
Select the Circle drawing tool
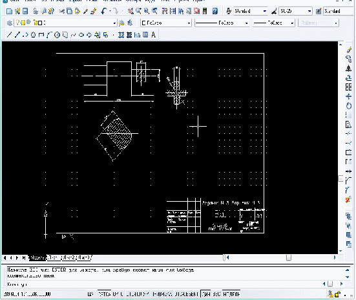click(57, 35)
